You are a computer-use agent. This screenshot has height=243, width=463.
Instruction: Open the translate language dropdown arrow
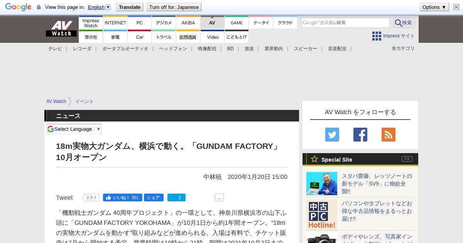click(x=108, y=7)
